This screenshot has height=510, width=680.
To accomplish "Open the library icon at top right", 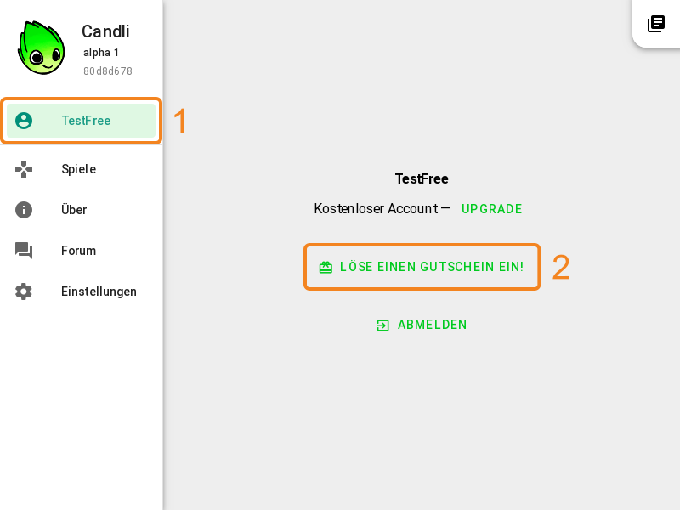I will pos(655,24).
